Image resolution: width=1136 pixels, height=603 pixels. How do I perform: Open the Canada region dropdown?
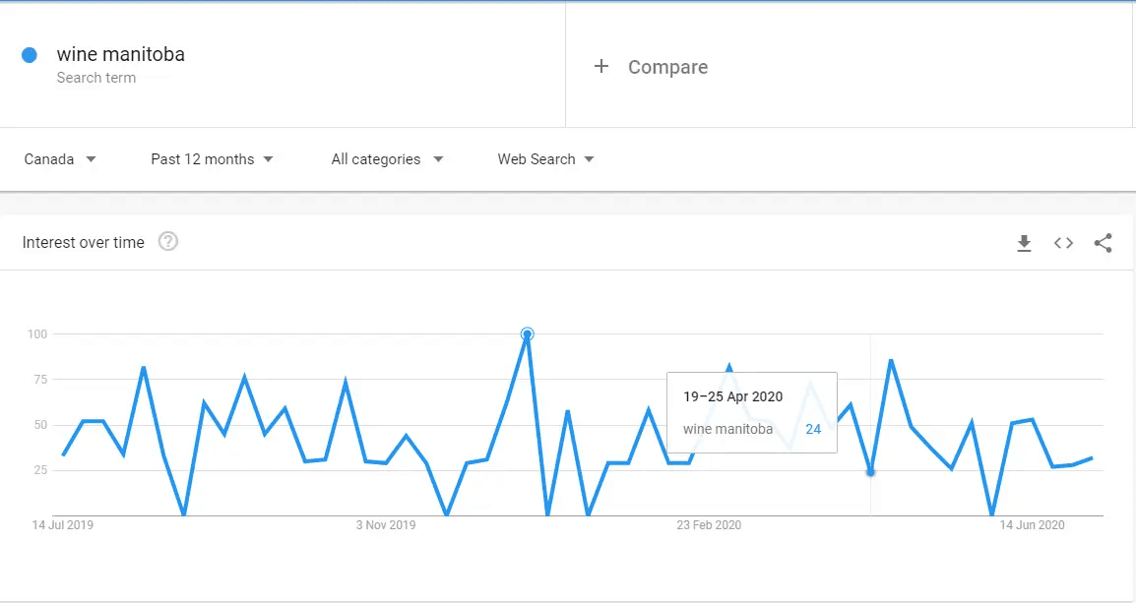[x=59, y=158]
